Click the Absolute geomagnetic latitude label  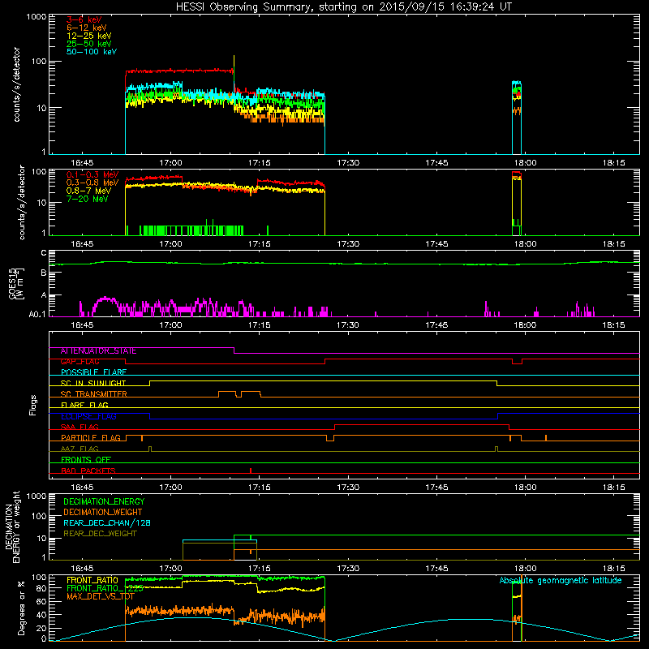pos(561,580)
